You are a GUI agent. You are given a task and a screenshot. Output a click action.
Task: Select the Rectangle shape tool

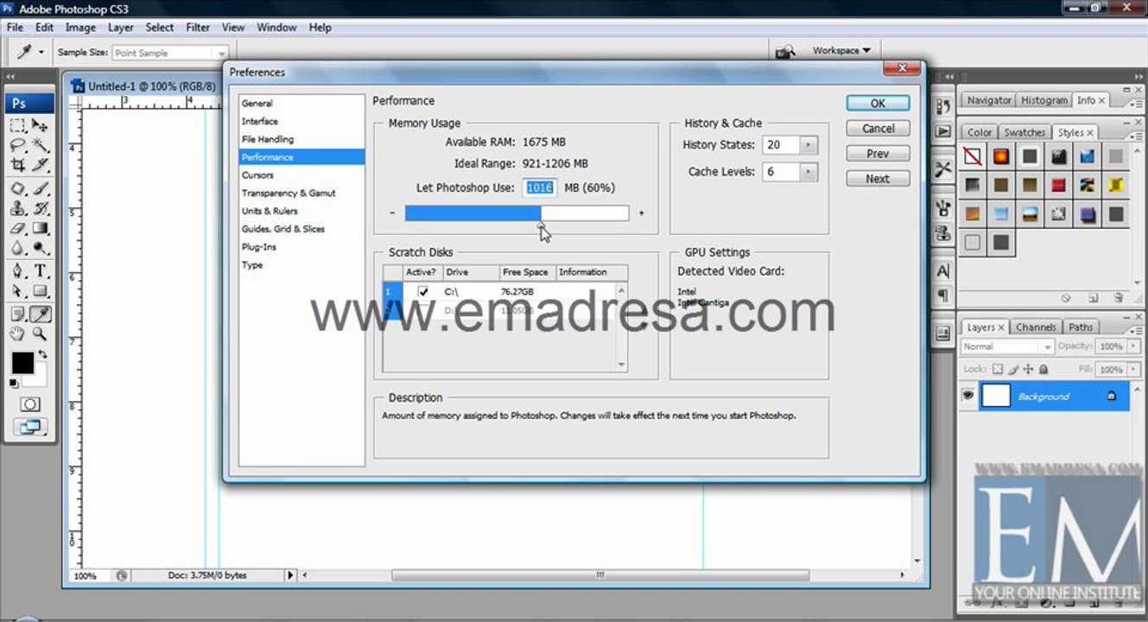point(40,291)
